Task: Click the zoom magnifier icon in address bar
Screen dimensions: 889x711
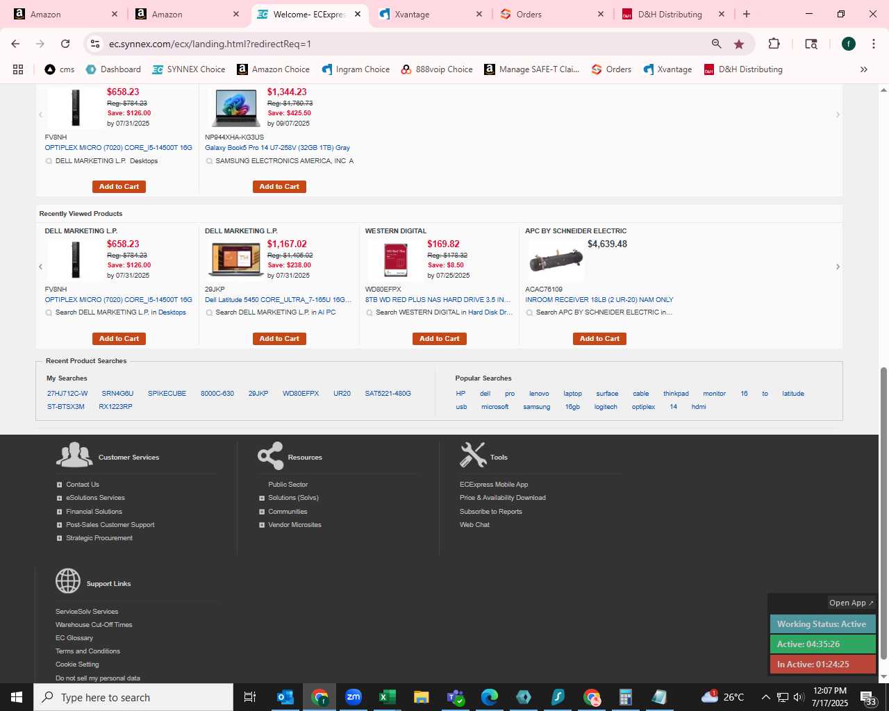Action: pyautogui.click(x=716, y=44)
